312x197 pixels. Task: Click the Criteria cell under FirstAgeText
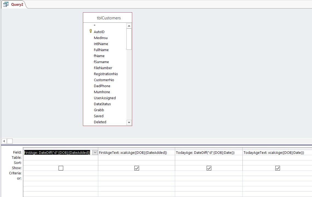coord(137,173)
